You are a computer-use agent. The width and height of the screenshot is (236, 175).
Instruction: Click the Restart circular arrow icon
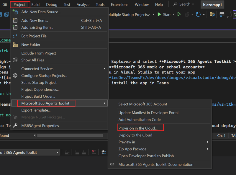[x=198, y=14]
